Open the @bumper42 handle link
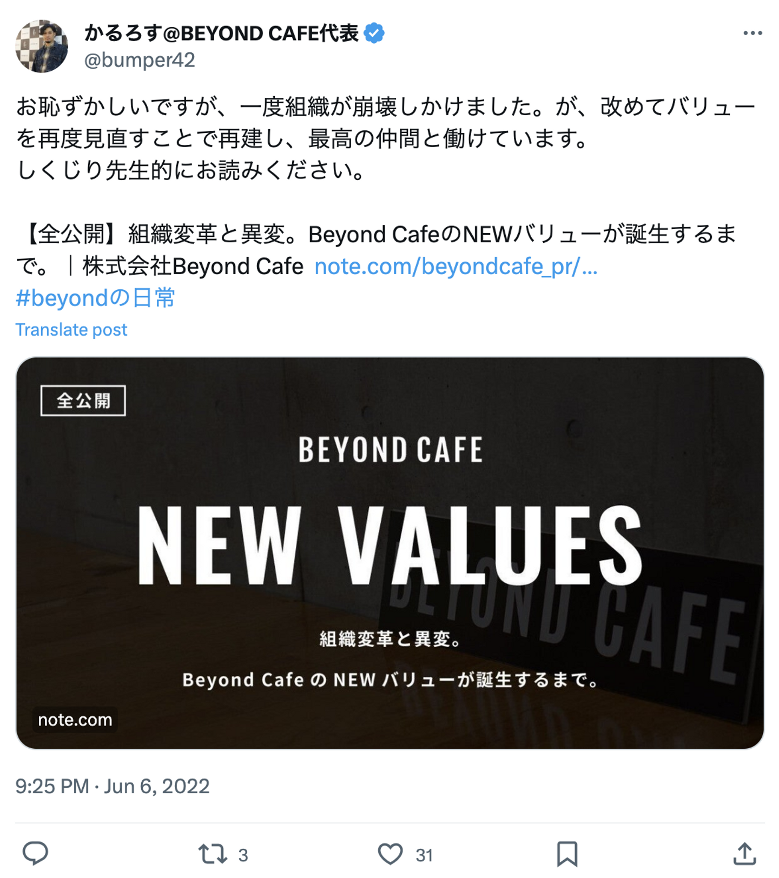The height and width of the screenshot is (878, 779). pos(140,60)
